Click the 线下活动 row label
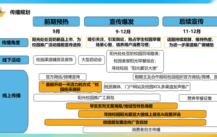This screenshot has width=217, height=137. (14, 60)
